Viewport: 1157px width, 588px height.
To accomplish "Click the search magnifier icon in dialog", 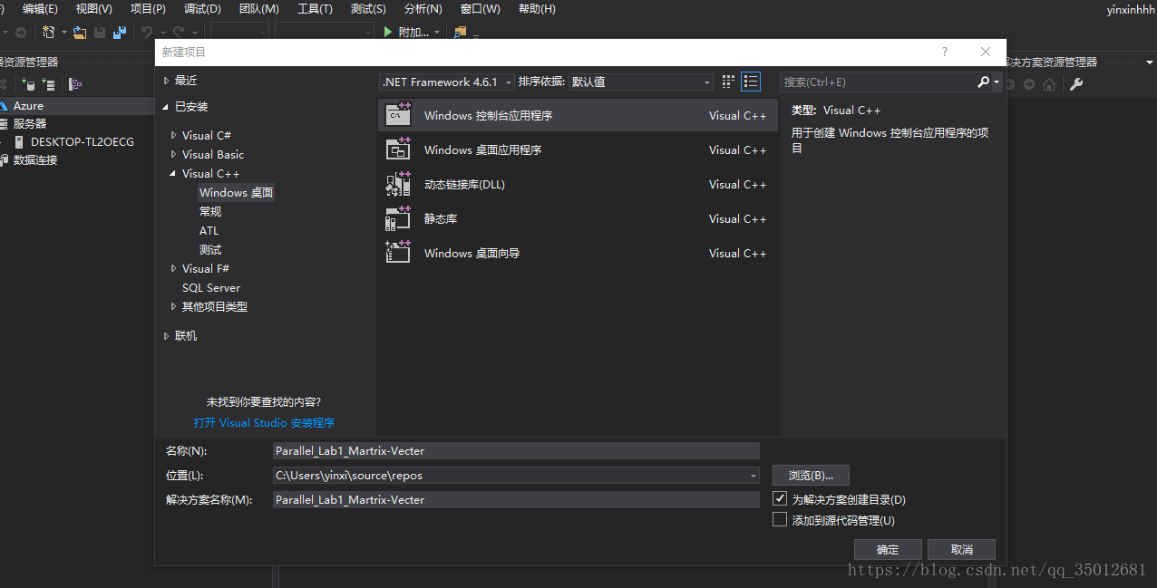I will point(984,82).
